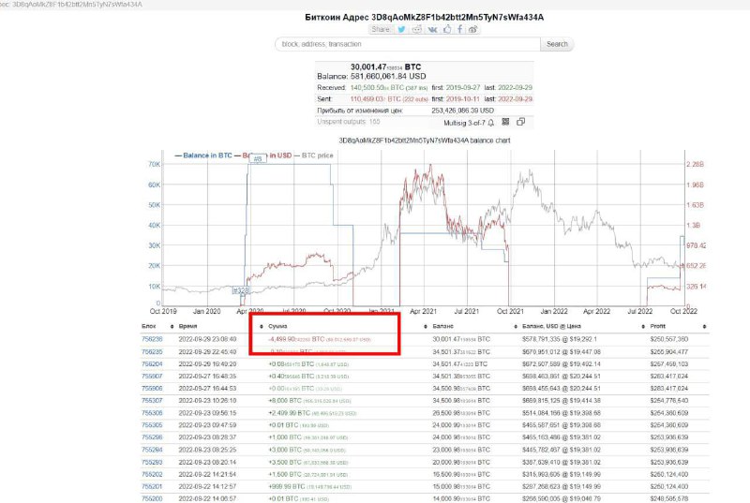Click the thumbs-up like icon

point(447,29)
